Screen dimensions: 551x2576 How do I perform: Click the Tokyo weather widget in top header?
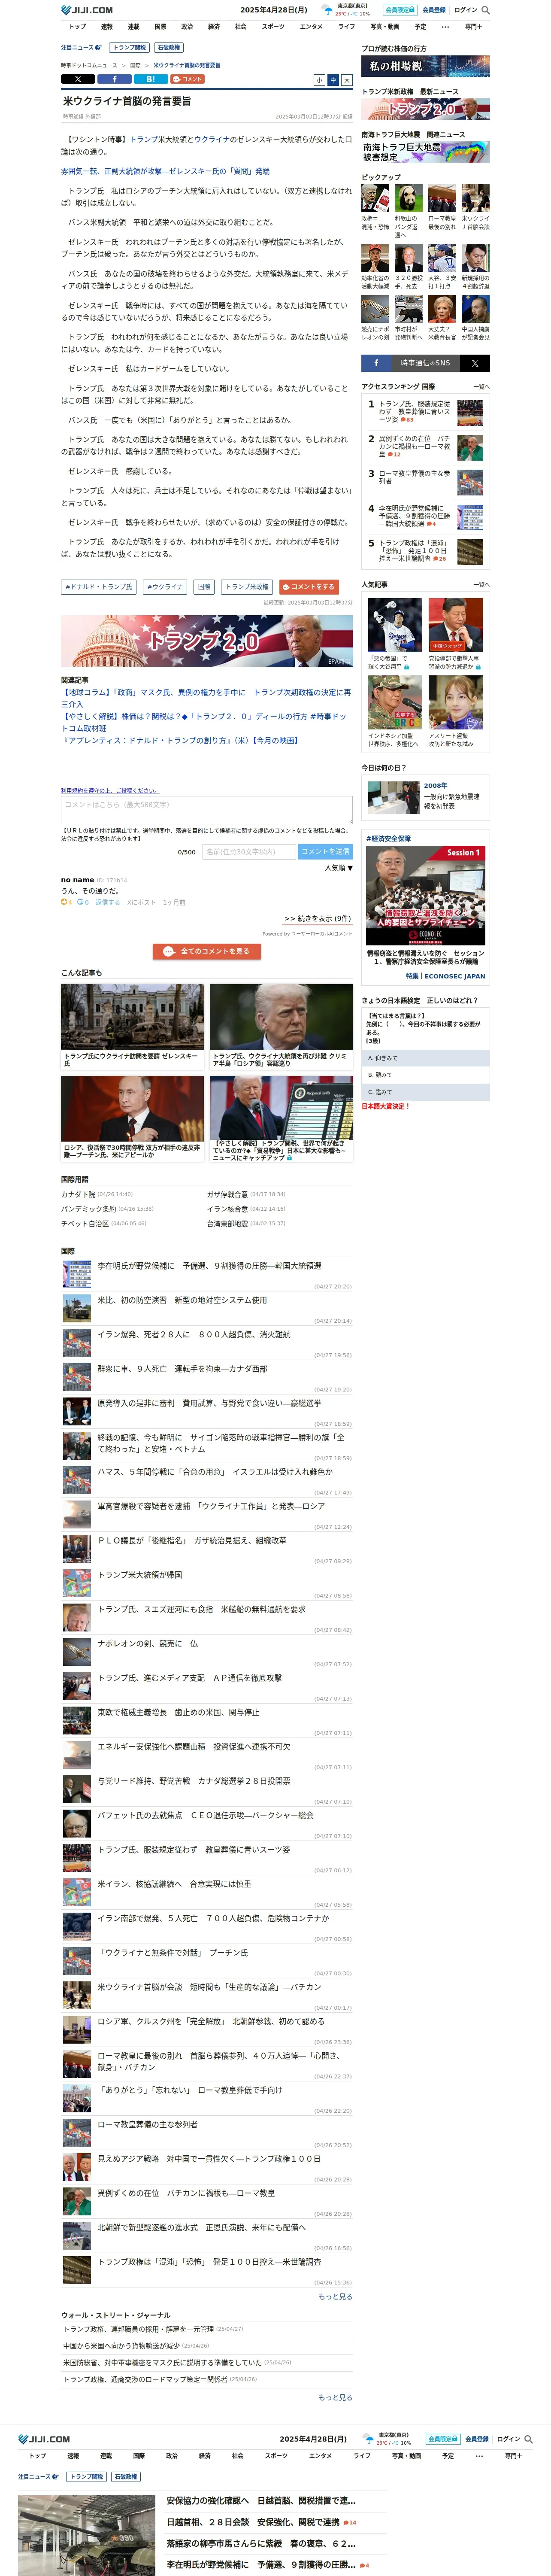tap(346, 10)
